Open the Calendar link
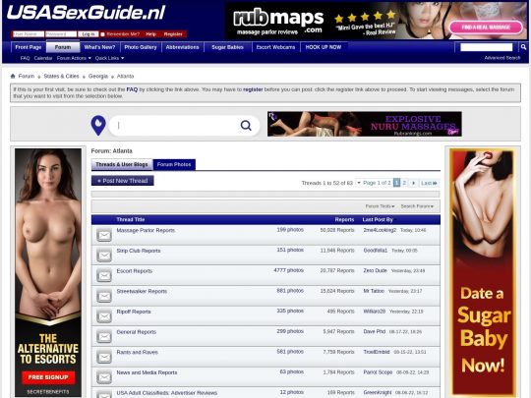Screen dimensions: 531x398 coord(43,58)
